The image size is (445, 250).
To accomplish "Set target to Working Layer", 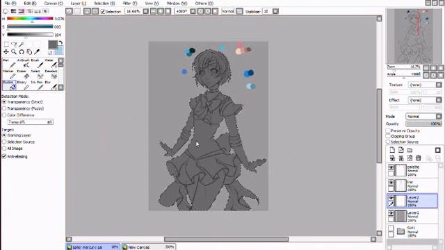I will 4,135.
